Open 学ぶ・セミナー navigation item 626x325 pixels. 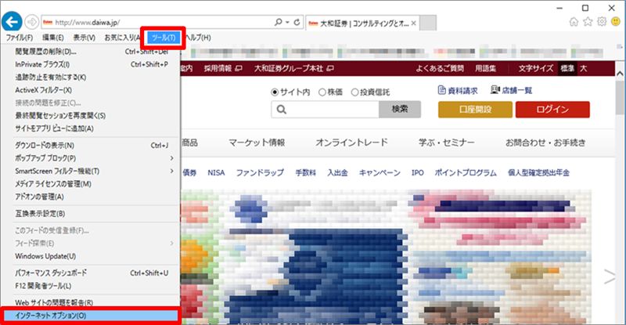pos(446,143)
